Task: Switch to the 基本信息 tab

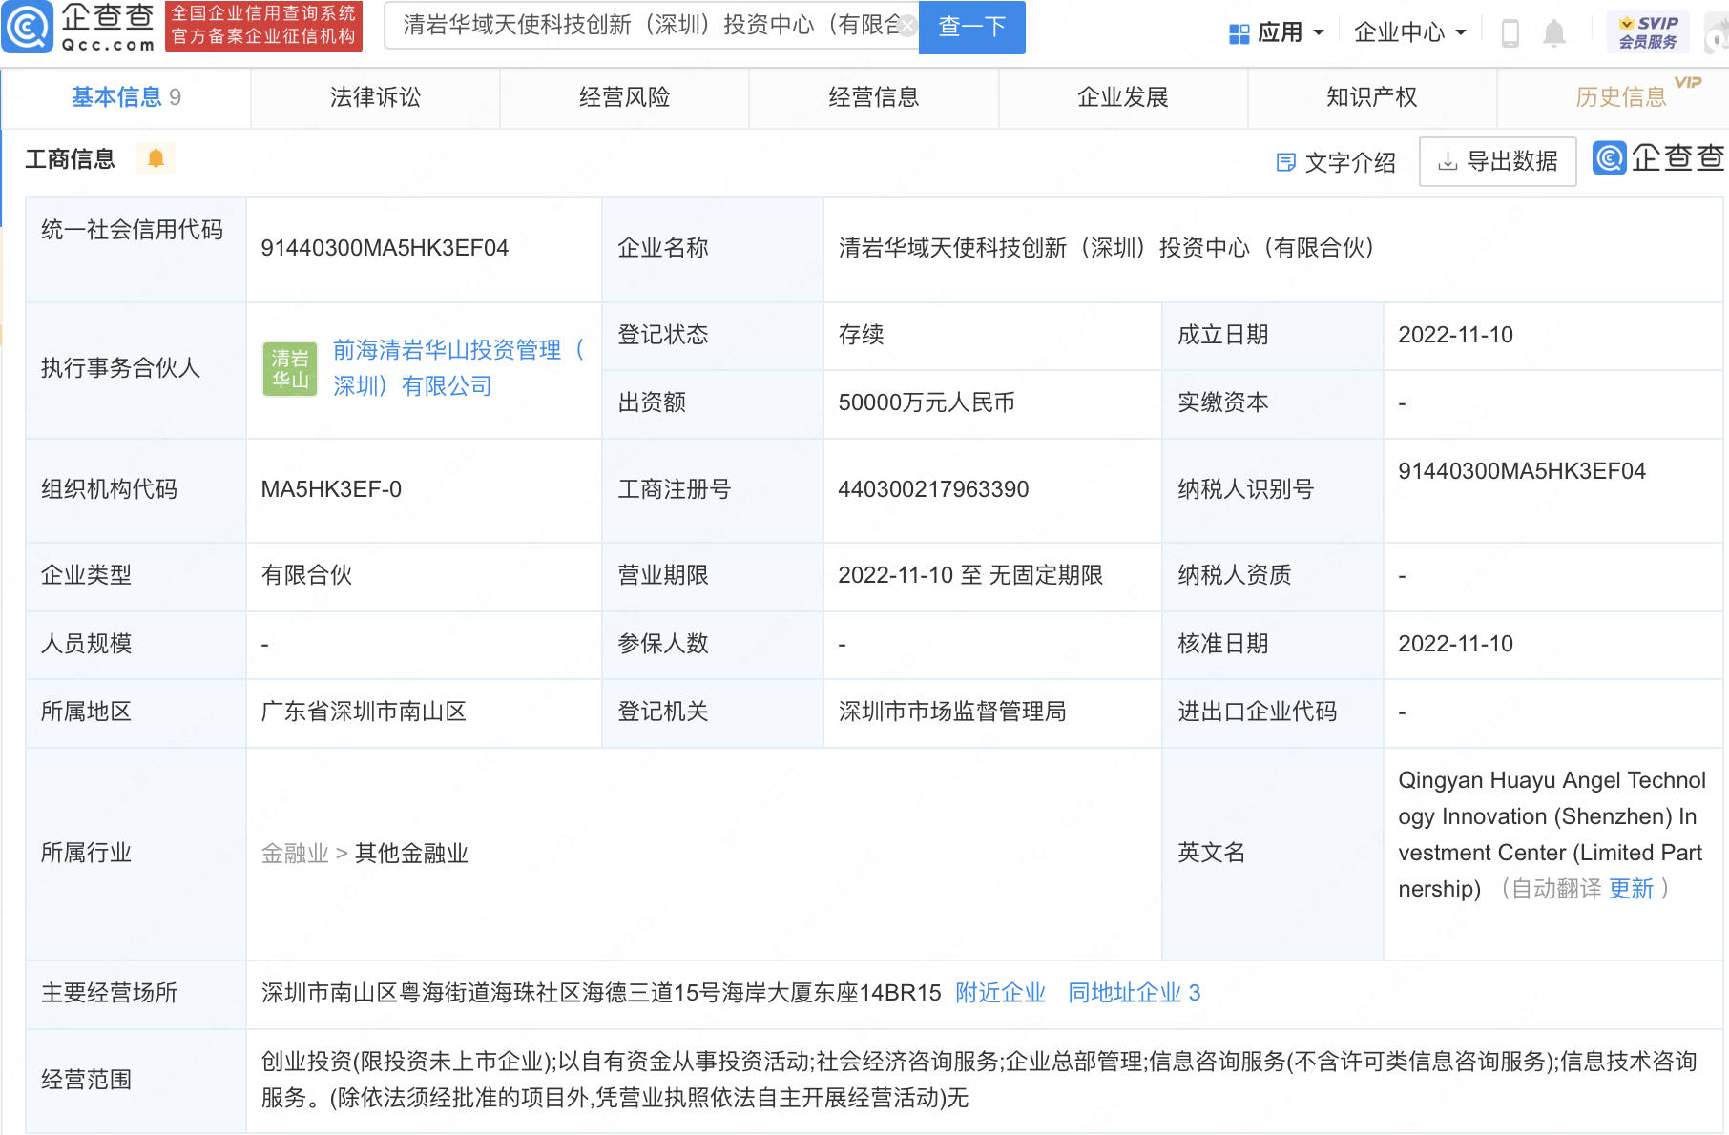Action: [x=126, y=97]
